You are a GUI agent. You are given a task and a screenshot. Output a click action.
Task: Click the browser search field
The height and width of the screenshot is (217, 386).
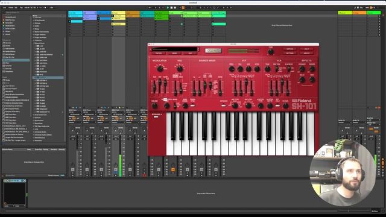pos(17,12)
